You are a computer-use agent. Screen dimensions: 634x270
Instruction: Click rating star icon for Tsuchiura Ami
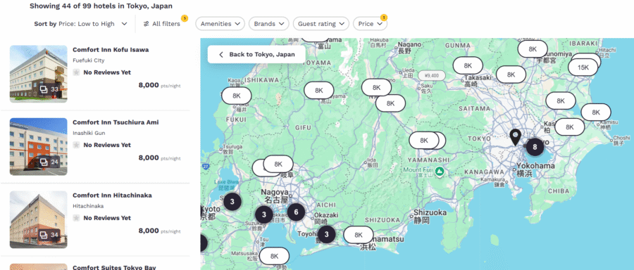coord(76,145)
